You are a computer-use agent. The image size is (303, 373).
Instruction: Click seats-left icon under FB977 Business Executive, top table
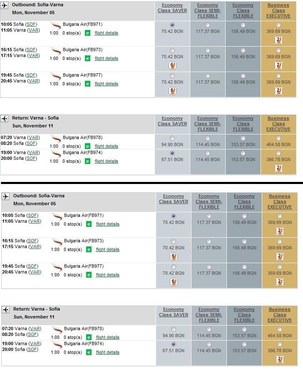point(278,91)
